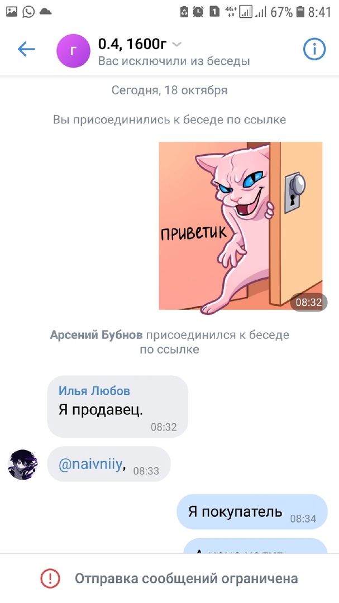Viewport: 339px width, 603px height.
Task: Tap the gallery image notification icon
Action: (12, 12)
